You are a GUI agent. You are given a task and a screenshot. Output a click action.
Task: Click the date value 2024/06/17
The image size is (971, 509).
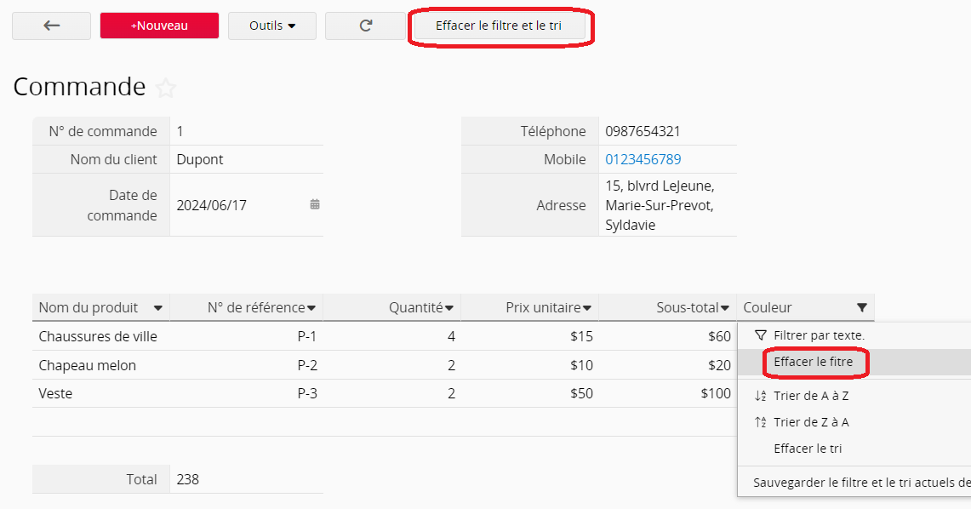pyautogui.click(x=211, y=205)
